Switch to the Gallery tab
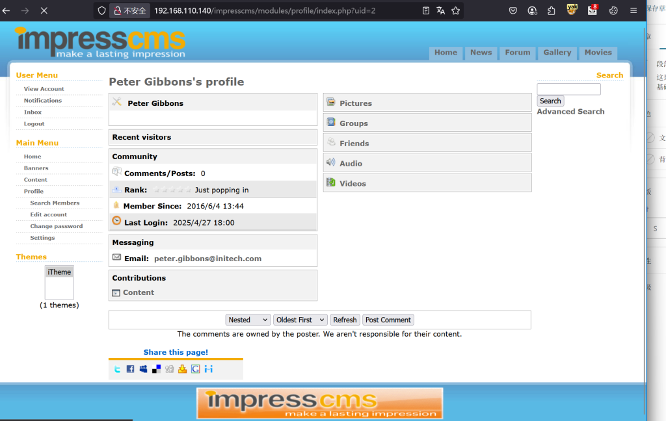Viewport: 666px width, 421px height. coord(557,53)
